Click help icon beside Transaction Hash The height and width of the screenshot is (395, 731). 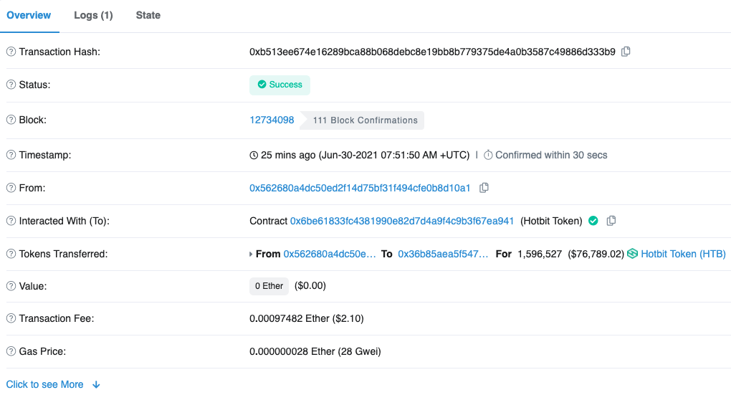click(11, 52)
